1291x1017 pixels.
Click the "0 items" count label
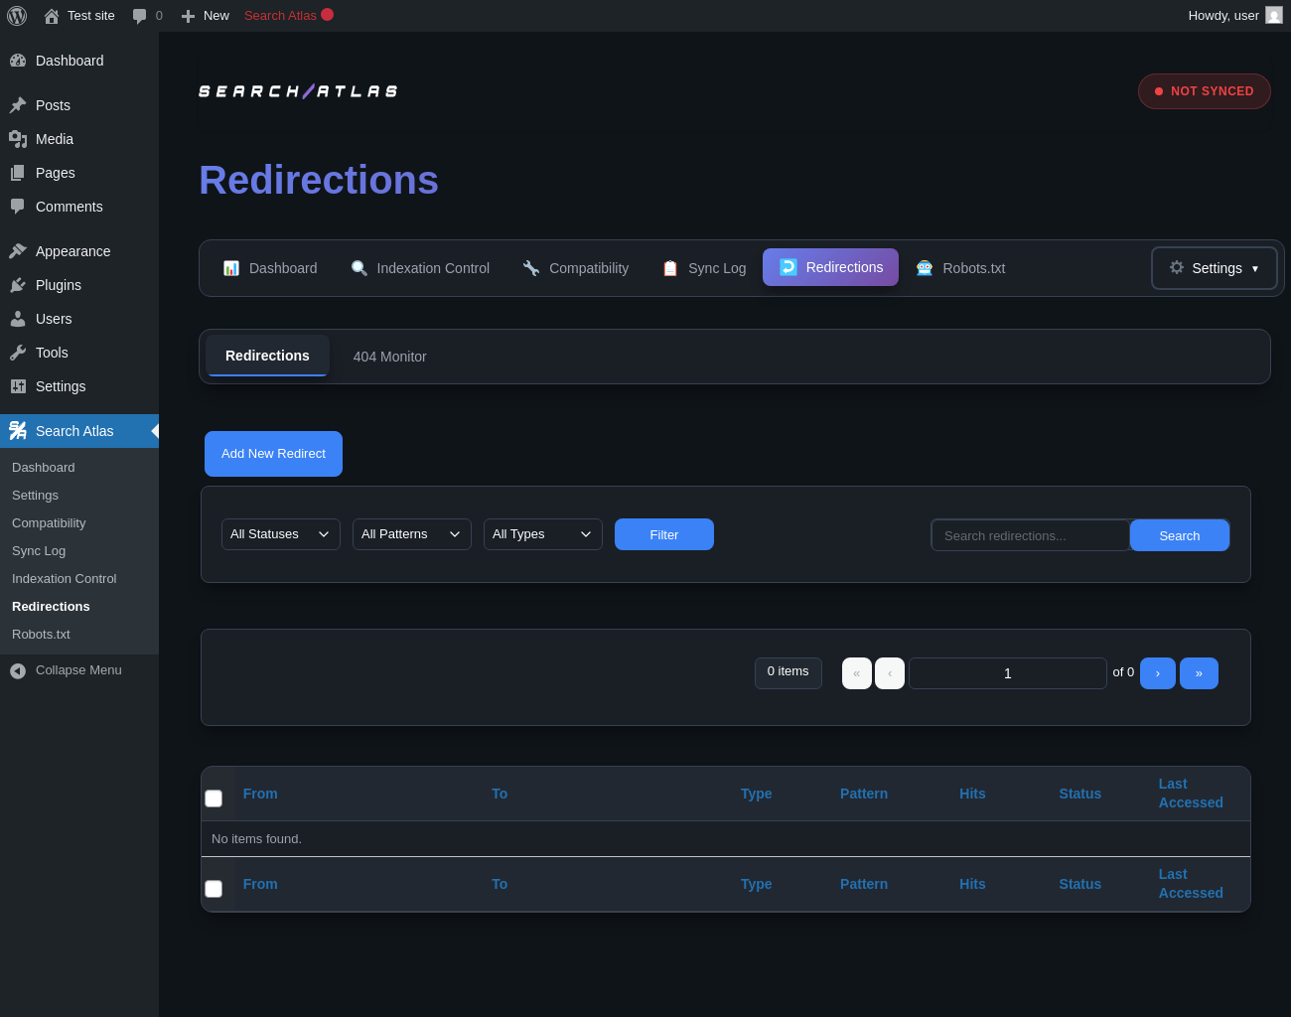[789, 672]
